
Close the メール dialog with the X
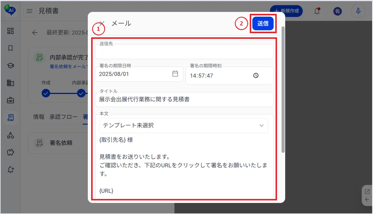pyautogui.click(x=102, y=23)
